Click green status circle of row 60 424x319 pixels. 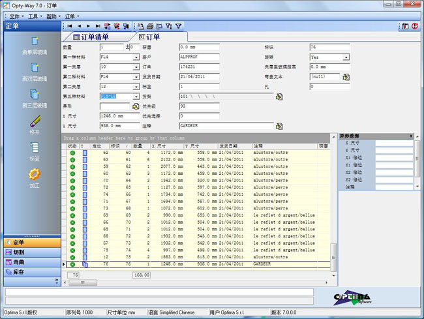pos(72,153)
